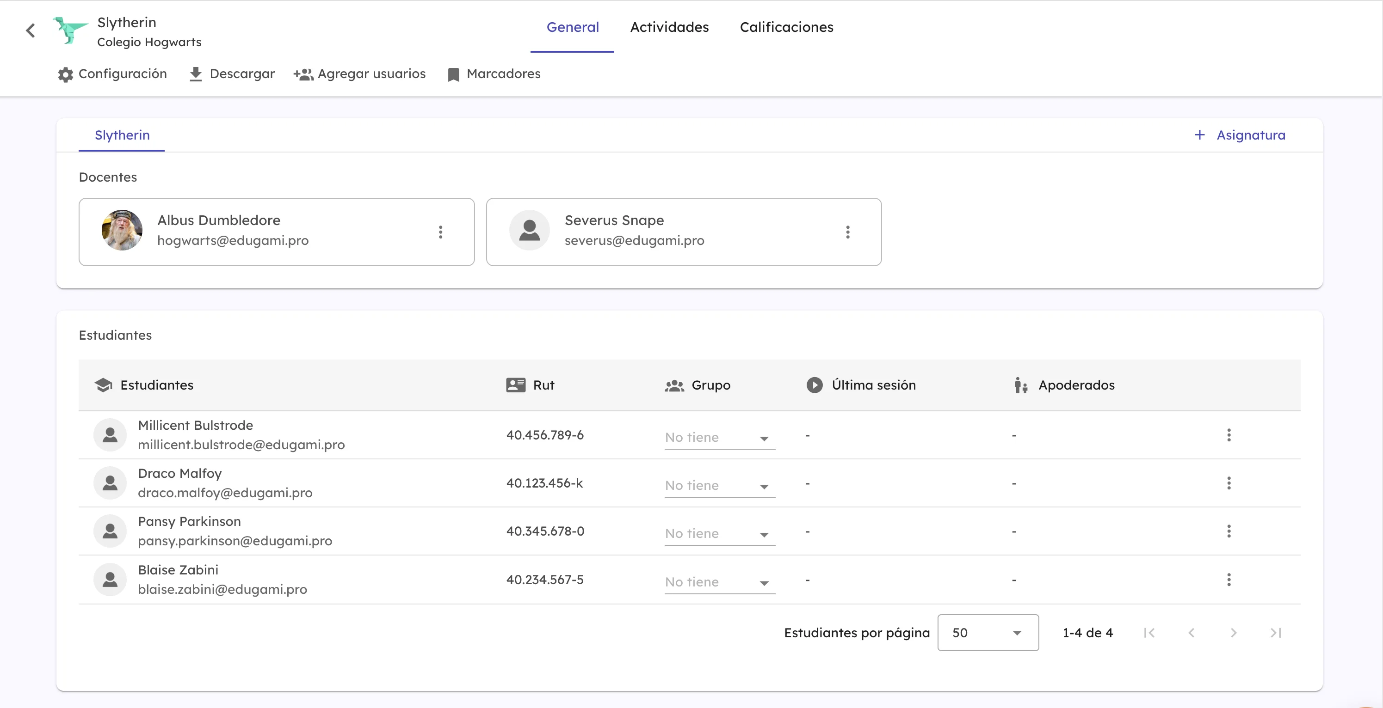Viewport: 1383px width, 708px height.
Task: Click Millicent Bulstrode's student name
Action: pos(195,425)
